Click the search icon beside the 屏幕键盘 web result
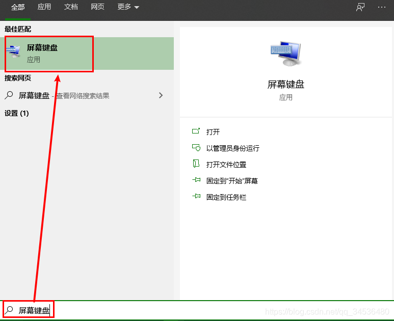394x321 pixels. (9, 95)
